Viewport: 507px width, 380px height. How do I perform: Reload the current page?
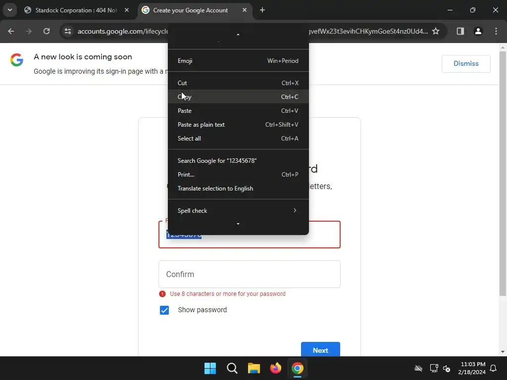coord(47,31)
